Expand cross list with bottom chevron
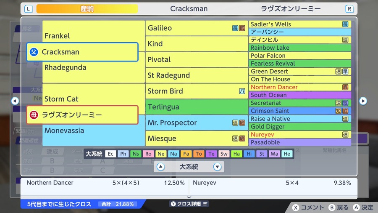This screenshot has width=378, height=213. [x=189, y=197]
